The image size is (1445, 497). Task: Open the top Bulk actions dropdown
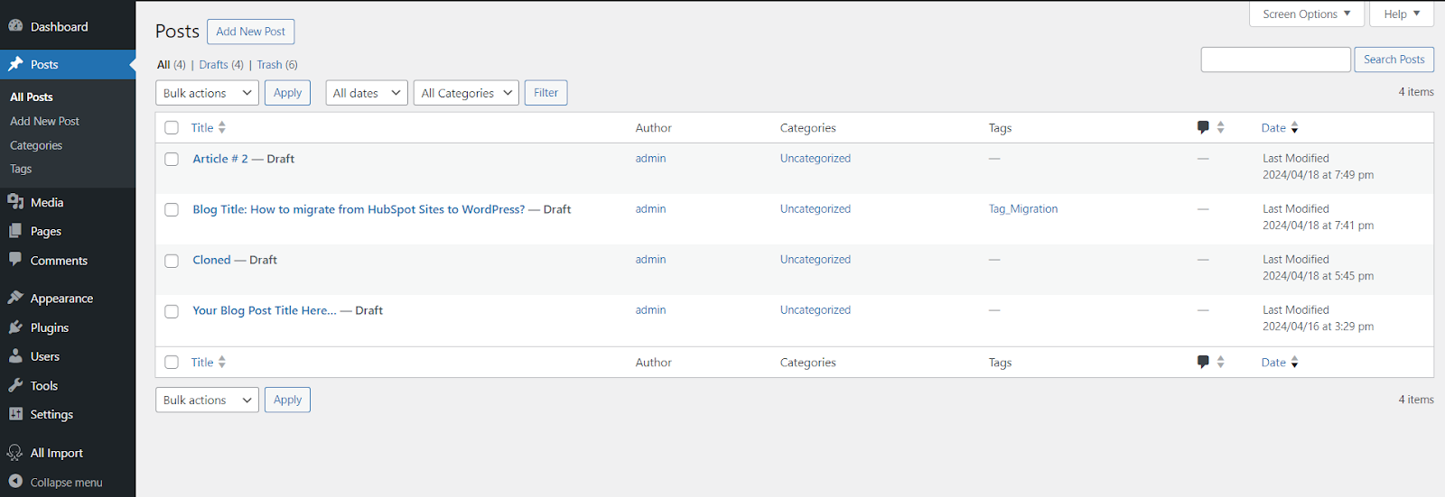coord(207,93)
